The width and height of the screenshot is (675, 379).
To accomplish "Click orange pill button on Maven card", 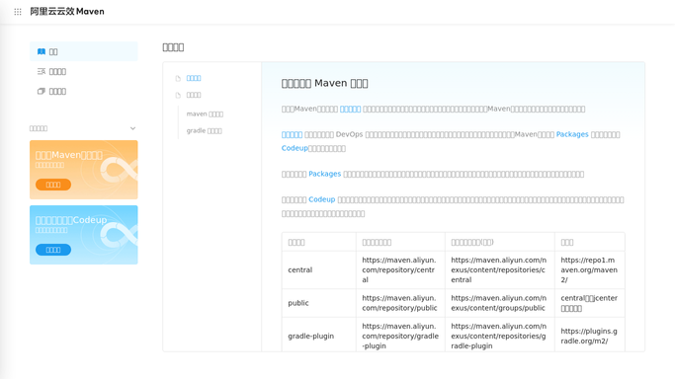I will pos(53,185).
